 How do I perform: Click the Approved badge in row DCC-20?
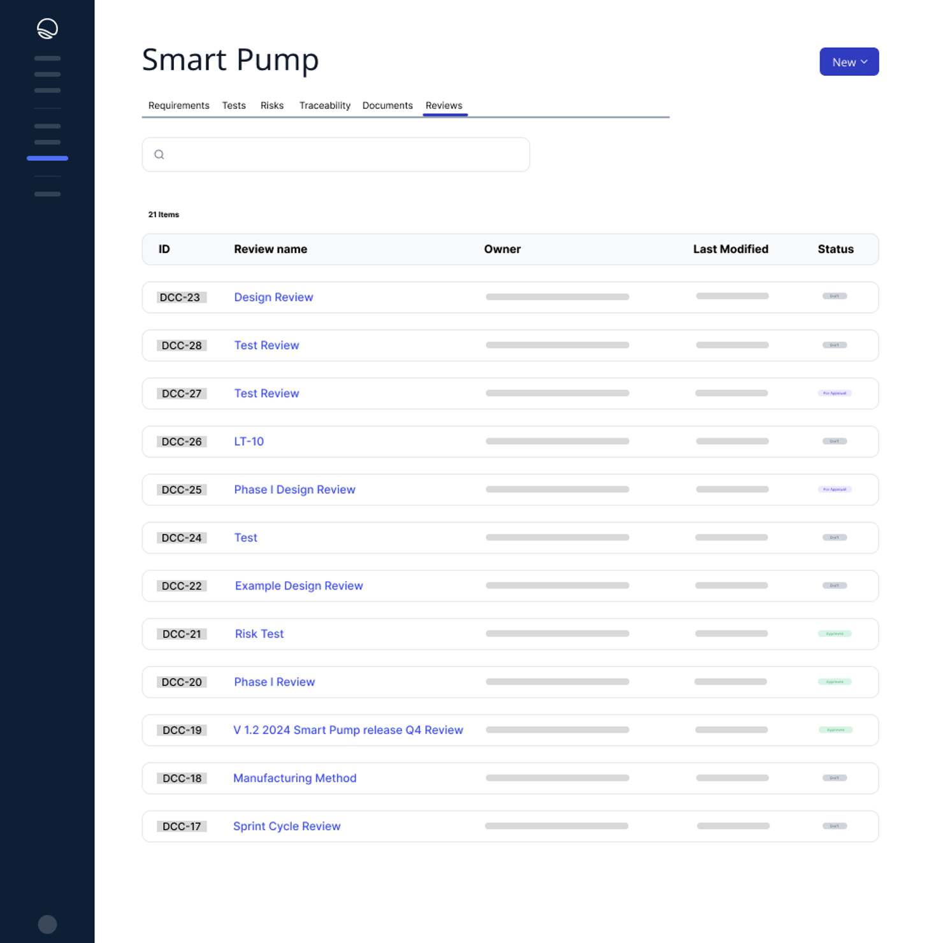(x=835, y=682)
